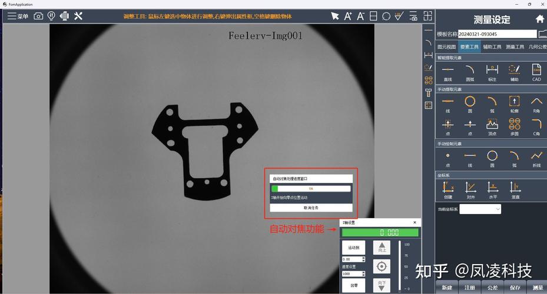Click the 对齐 align coordinate tool
The height and width of the screenshot is (294, 547).
(470, 190)
